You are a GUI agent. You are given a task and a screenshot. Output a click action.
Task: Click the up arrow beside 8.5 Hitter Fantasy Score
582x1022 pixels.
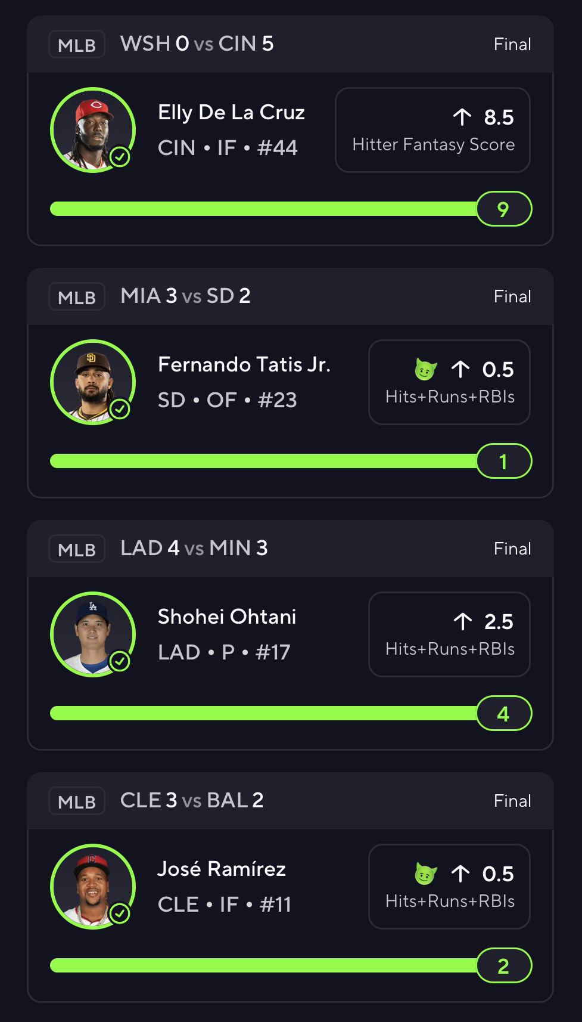(x=462, y=117)
